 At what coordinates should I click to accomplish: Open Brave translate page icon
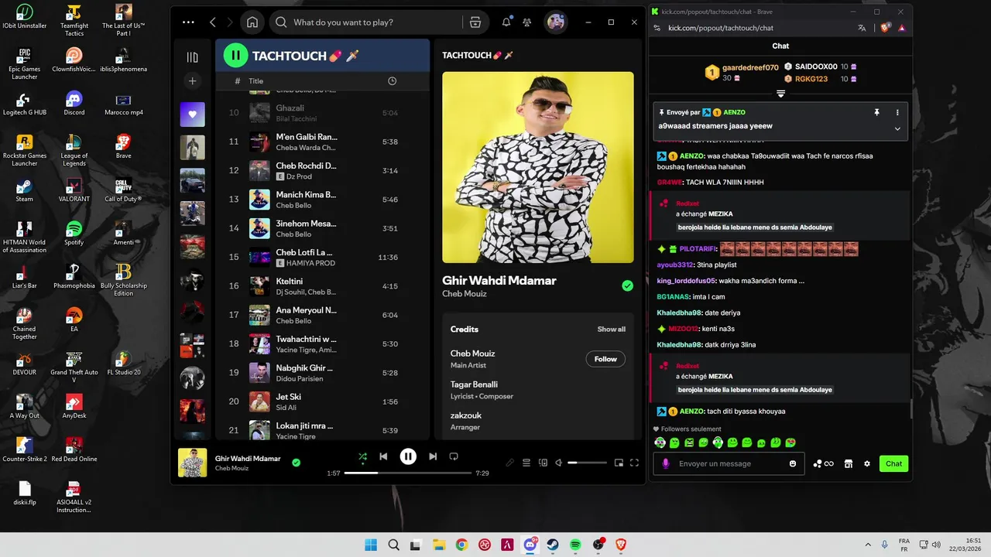tap(862, 28)
